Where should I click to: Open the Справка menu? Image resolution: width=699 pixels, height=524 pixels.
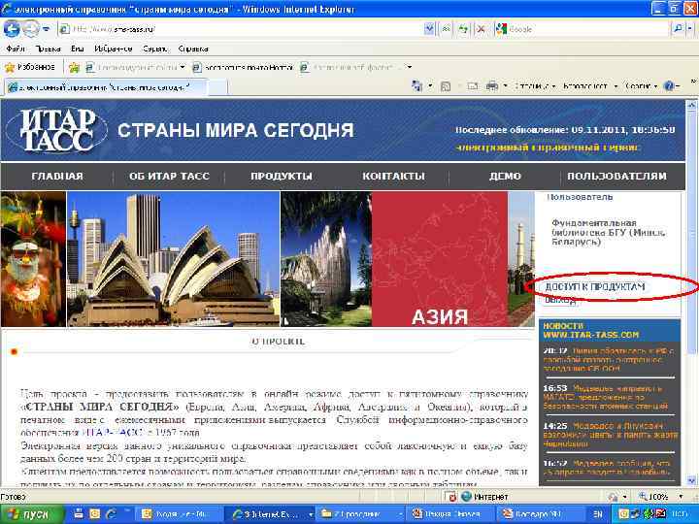(x=193, y=49)
